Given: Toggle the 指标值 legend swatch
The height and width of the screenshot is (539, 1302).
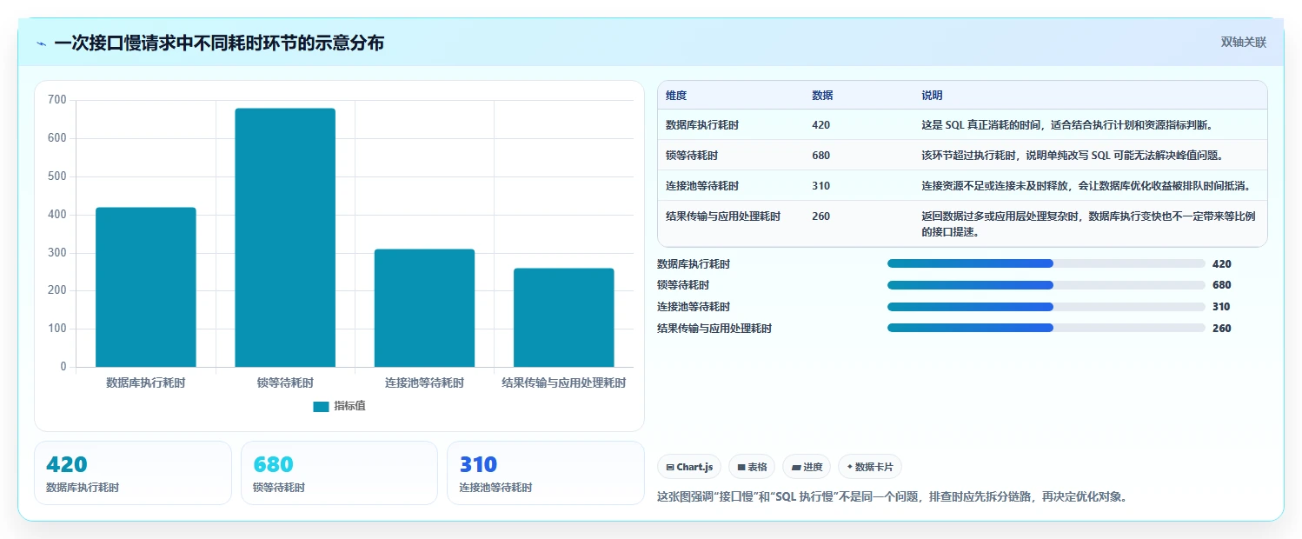Looking at the screenshot, I should 321,406.
